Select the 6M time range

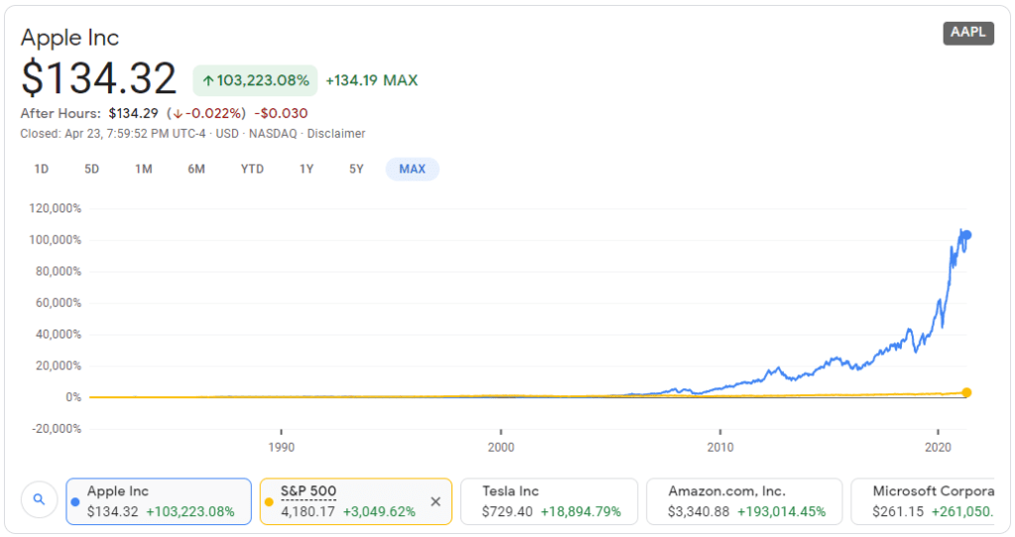pos(196,169)
